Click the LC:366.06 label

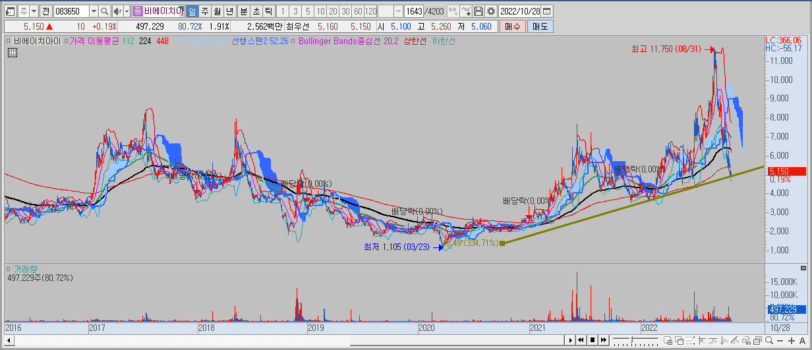pos(784,40)
